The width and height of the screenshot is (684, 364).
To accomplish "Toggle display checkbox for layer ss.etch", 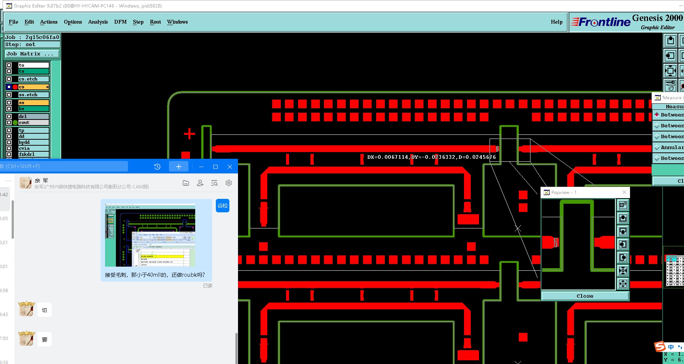I will coord(9,95).
